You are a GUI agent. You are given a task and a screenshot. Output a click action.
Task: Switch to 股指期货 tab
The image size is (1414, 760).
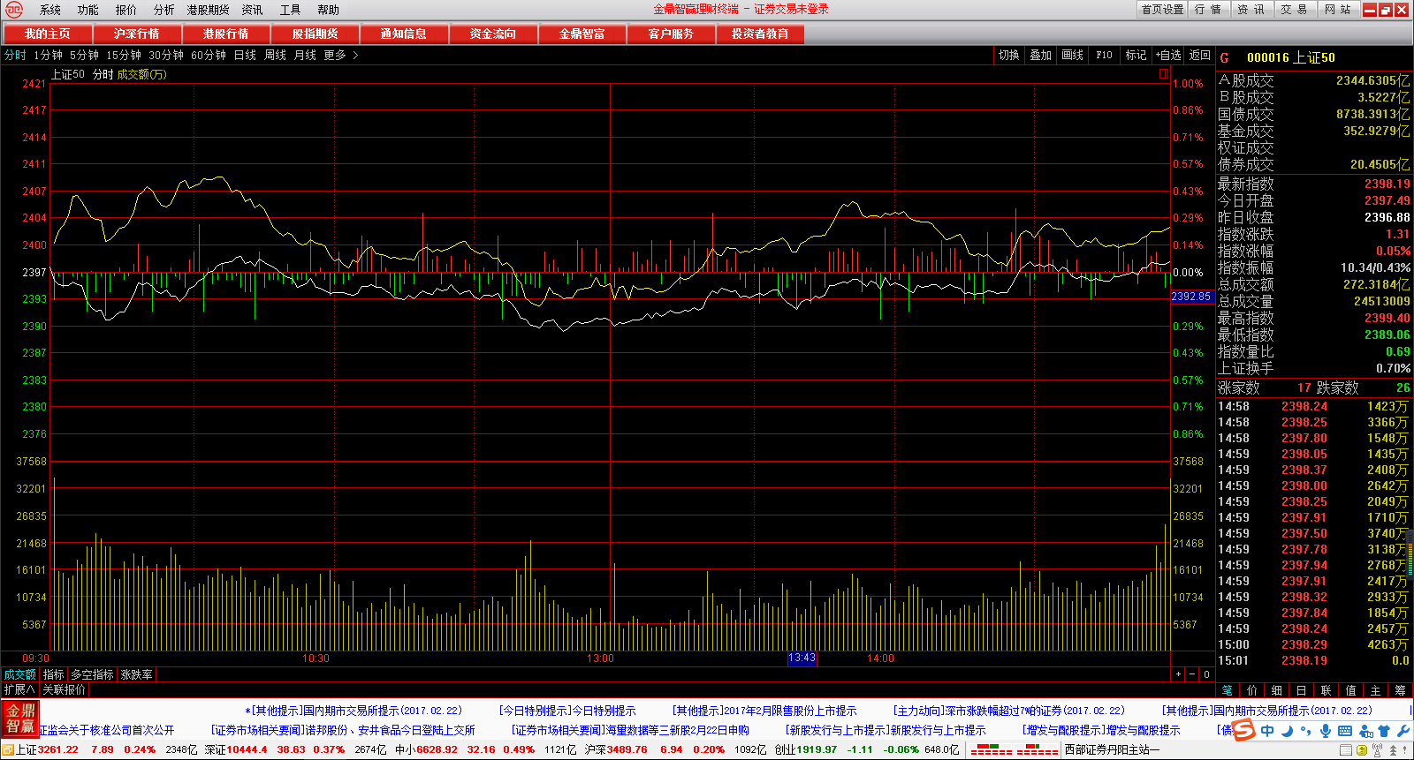[315, 34]
